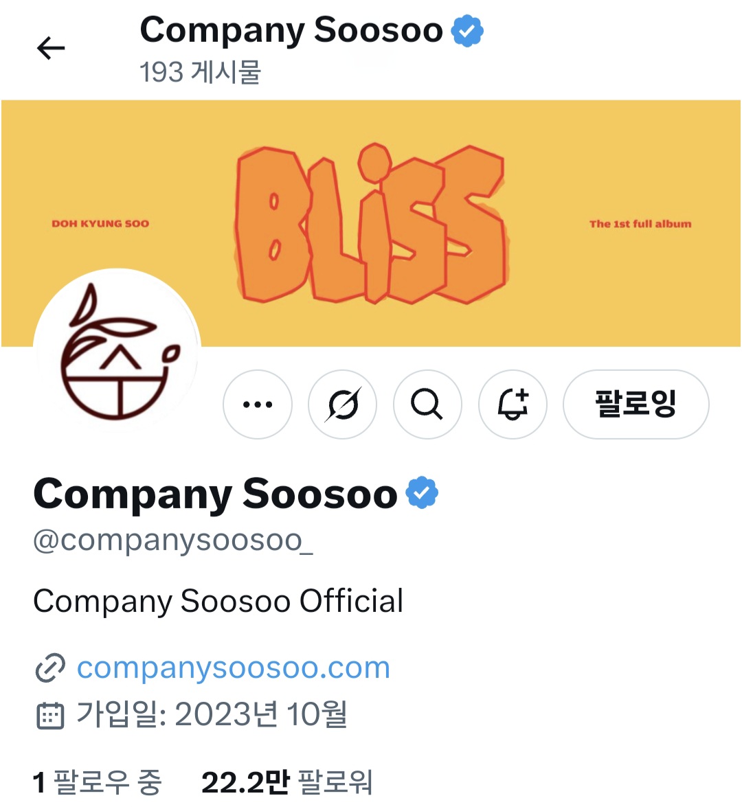Tap the blue verified badge beside the profile name
This screenshot has width=742, height=807.
(x=422, y=493)
